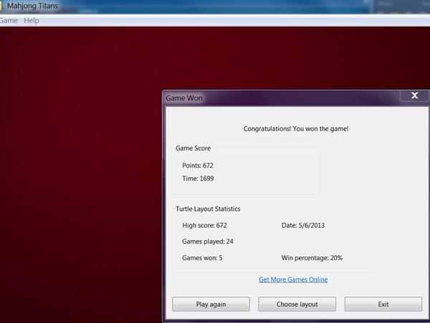Select the 'Games won: 5' text
This screenshot has height=323, width=430.
coord(202,258)
